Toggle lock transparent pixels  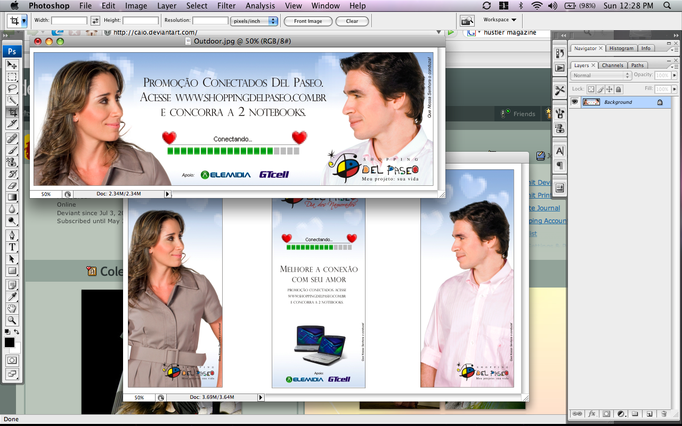tap(591, 89)
